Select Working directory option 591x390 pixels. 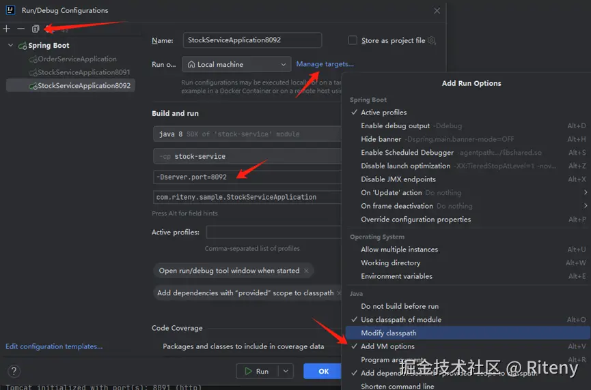(x=468, y=263)
